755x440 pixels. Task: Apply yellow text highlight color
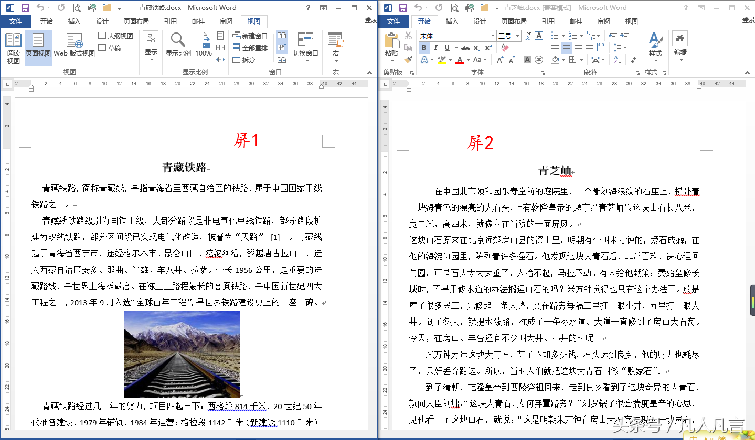pyautogui.click(x=442, y=60)
